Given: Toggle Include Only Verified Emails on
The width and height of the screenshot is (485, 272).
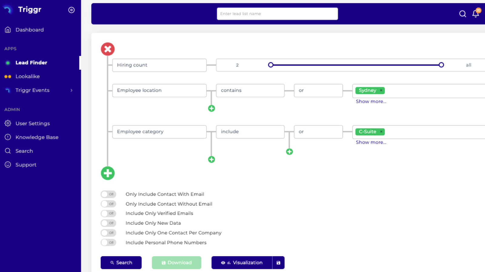Looking at the screenshot, I should [x=108, y=213].
